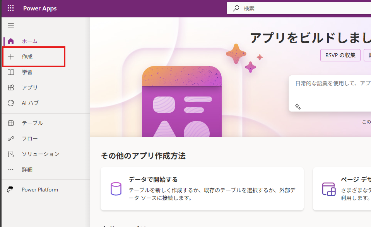Click the apps icon beside アプリ
This screenshot has height=227, width=371.
tap(11, 88)
